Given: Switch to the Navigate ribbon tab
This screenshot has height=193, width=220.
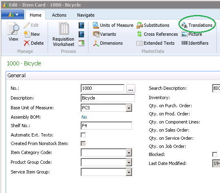Looking at the screenshot, I should tap(86, 15).
